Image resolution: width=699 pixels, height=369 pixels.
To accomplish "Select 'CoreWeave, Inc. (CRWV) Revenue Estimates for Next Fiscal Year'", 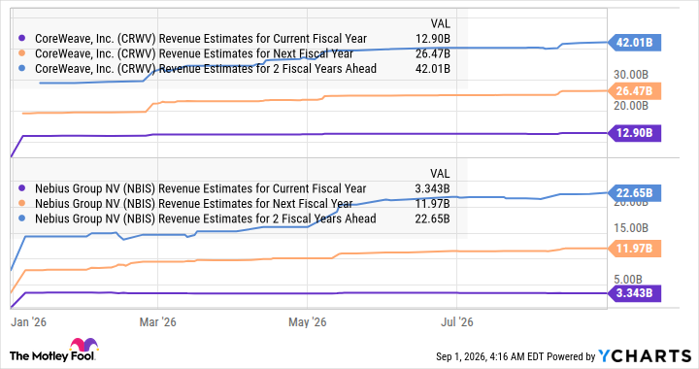I will tap(194, 54).
